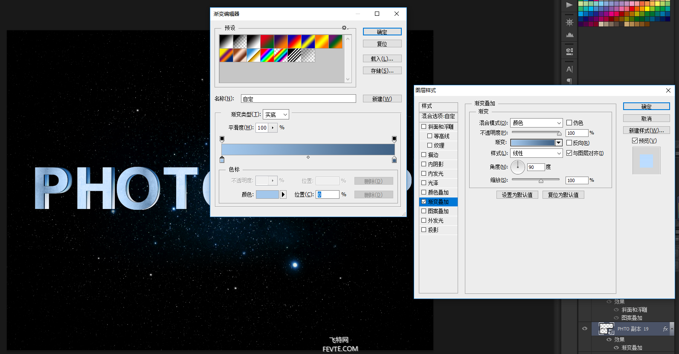Image resolution: width=679 pixels, height=354 pixels.
Task: Click 复位 reset in Gradient Editor
Action: pyautogui.click(x=382, y=44)
